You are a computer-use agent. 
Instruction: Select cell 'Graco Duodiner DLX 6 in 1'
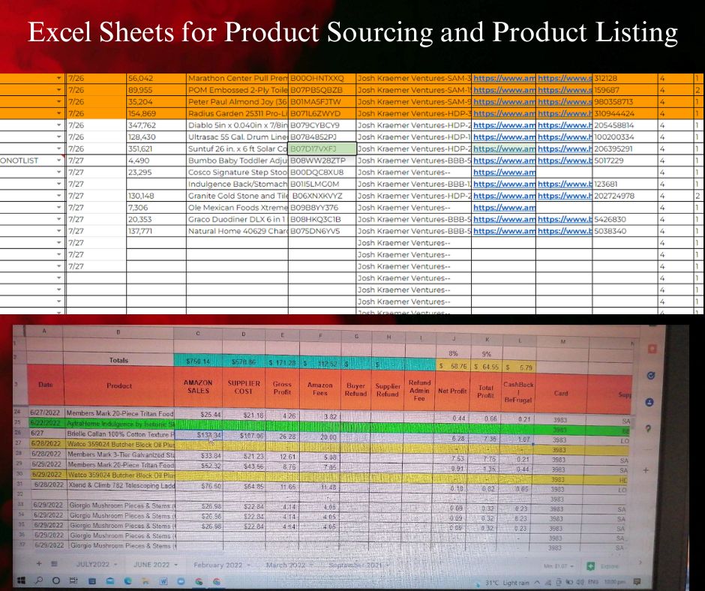tap(238, 219)
